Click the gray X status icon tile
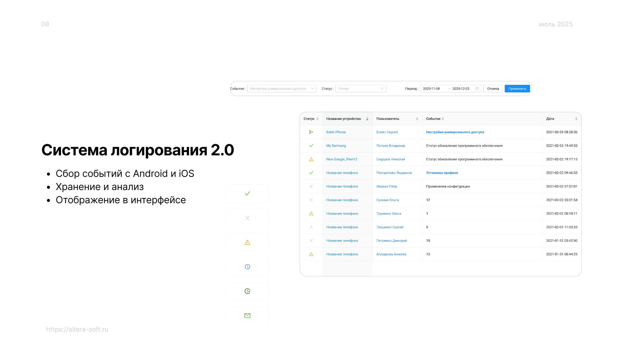Image resolution: width=618 pixels, height=347 pixels. (x=247, y=218)
